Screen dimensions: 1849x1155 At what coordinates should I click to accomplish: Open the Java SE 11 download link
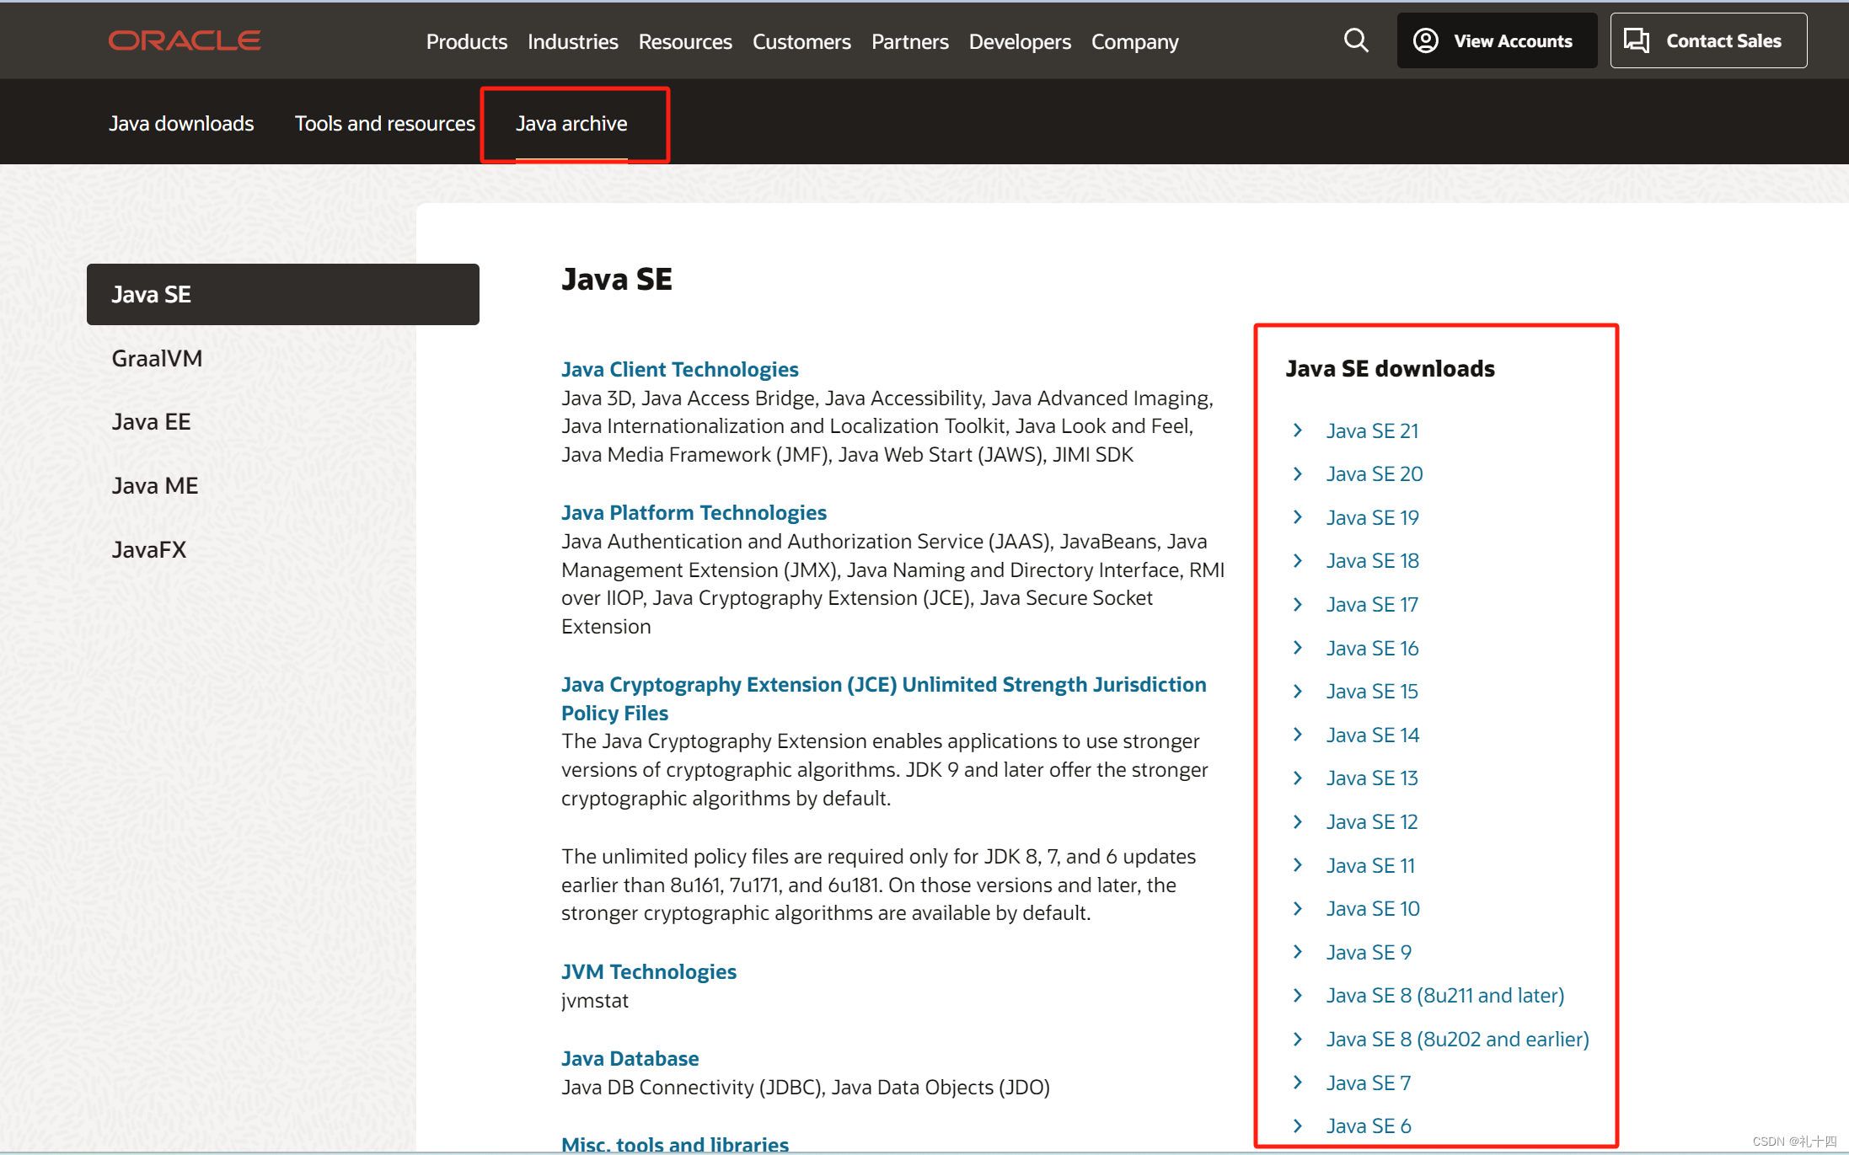click(x=1370, y=865)
